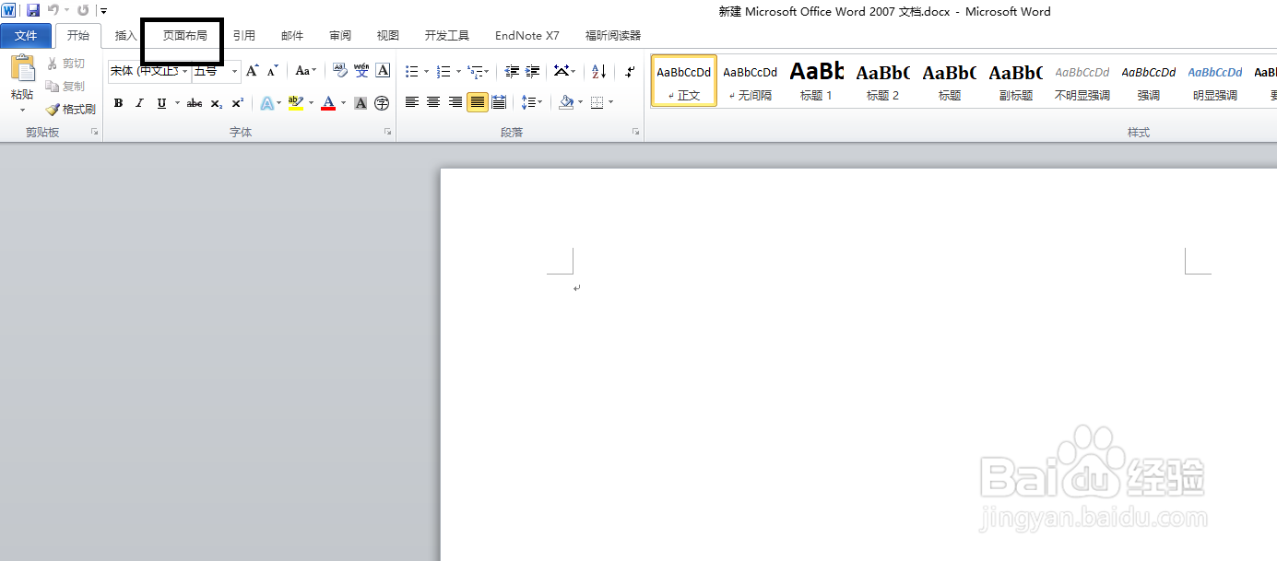Open the 视图 (View) tab
This screenshot has width=1277, height=561.
pyautogui.click(x=388, y=36)
